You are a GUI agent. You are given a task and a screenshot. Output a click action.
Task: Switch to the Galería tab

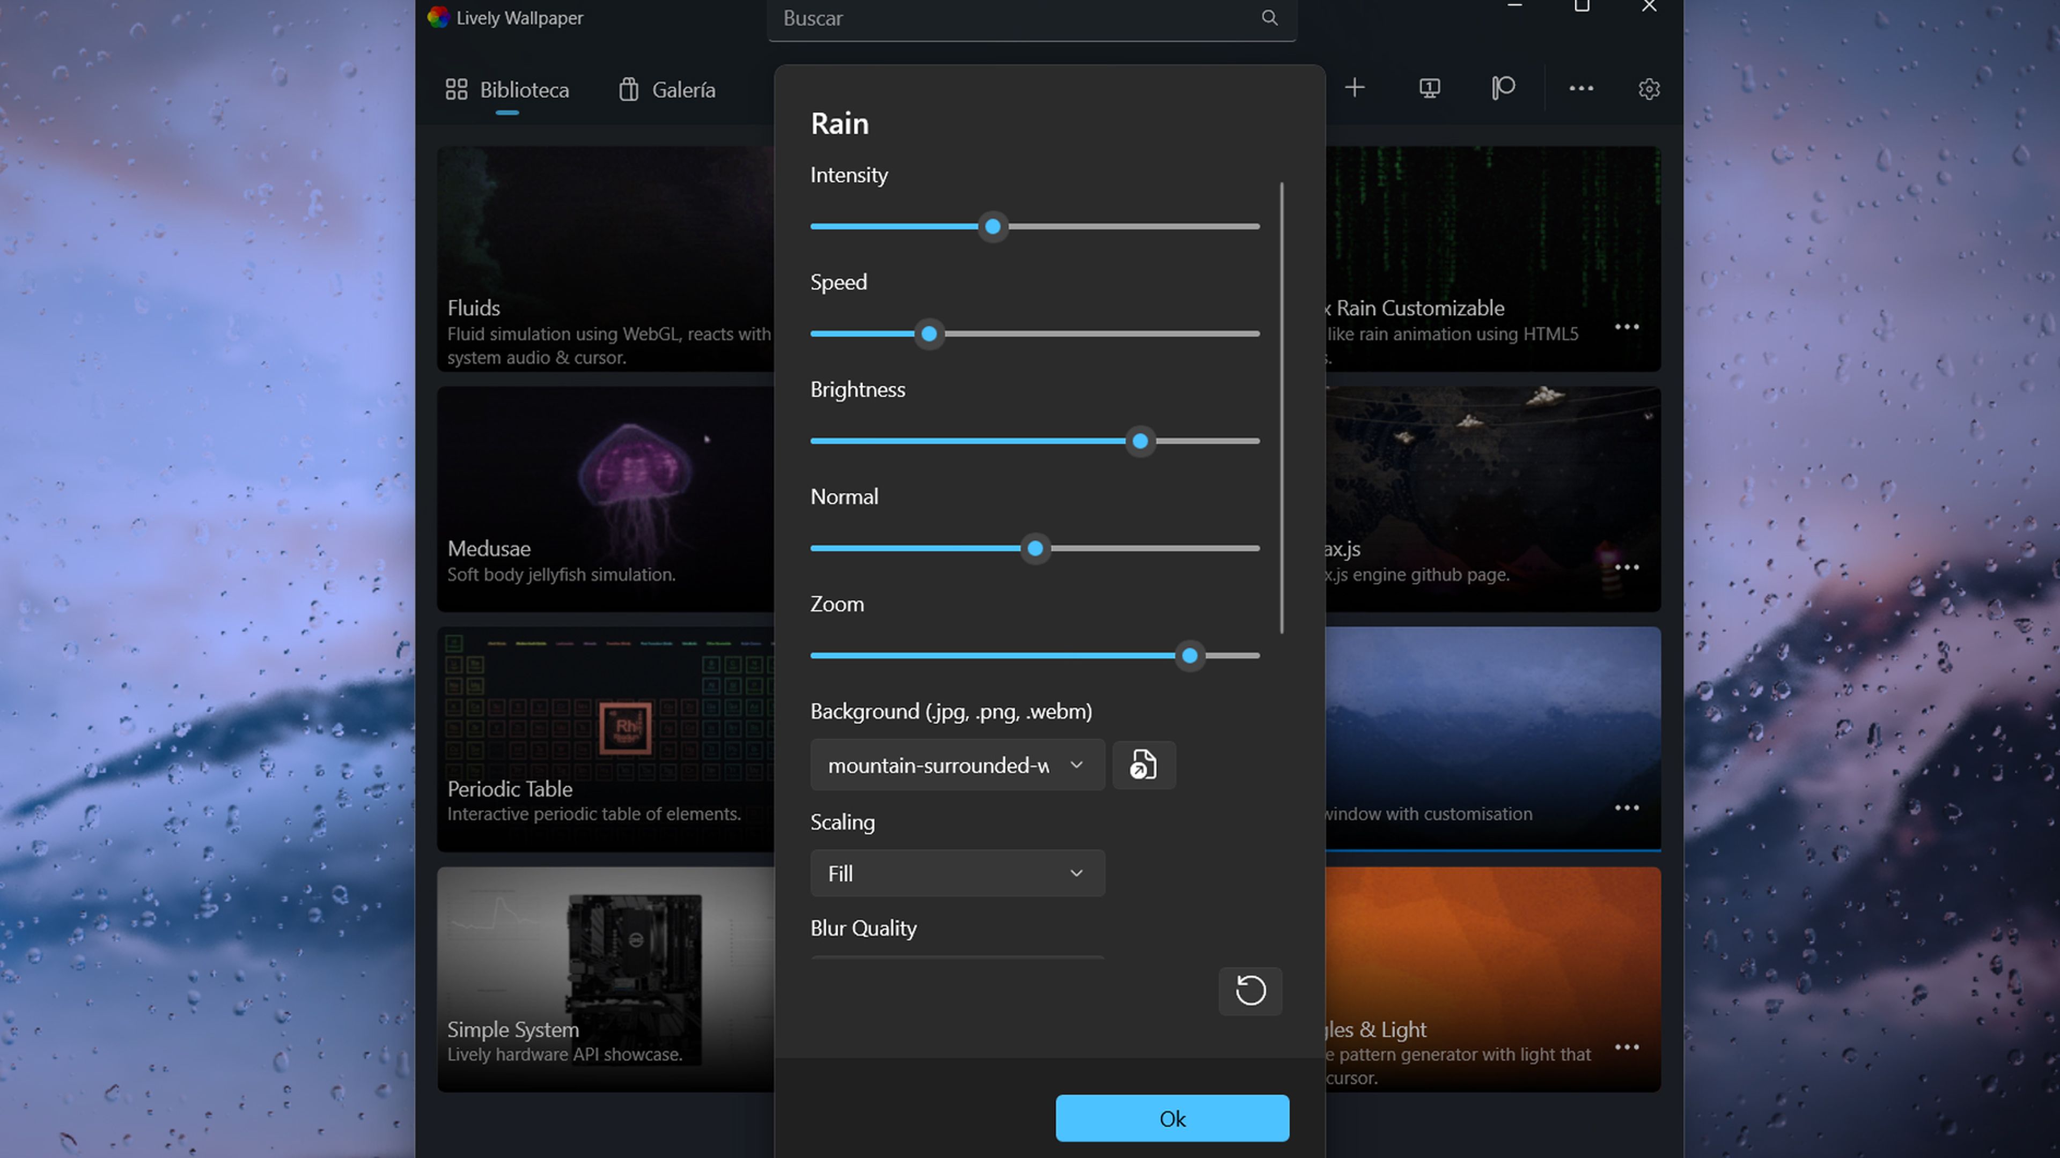(x=667, y=90)
